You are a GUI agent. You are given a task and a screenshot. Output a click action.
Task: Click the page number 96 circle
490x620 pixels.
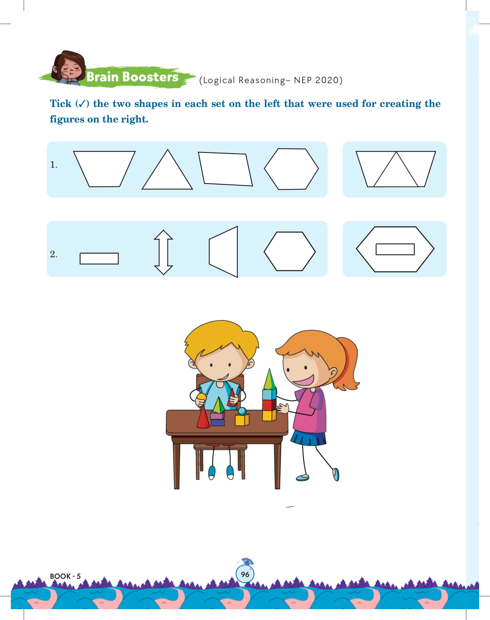[x=245, y=574]
